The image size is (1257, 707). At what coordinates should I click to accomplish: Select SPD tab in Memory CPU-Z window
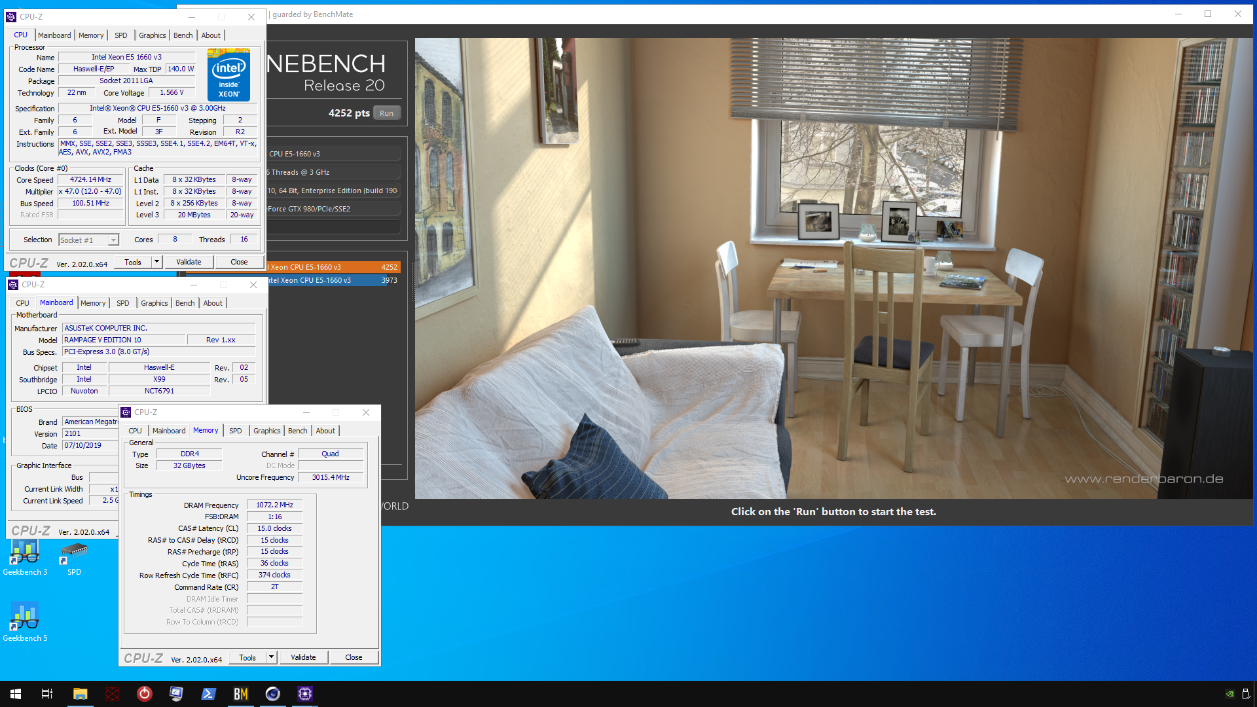[236, 431]
